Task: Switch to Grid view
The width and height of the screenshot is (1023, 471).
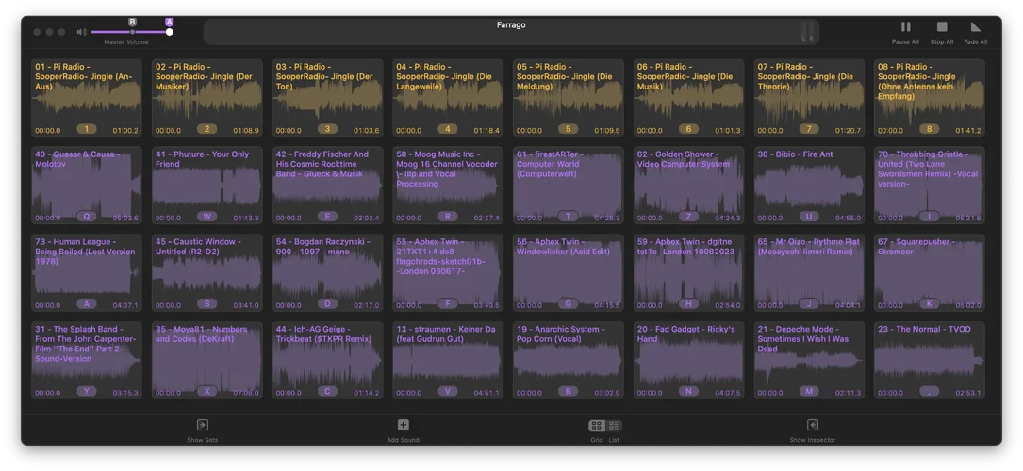Action: click(596, 426)
